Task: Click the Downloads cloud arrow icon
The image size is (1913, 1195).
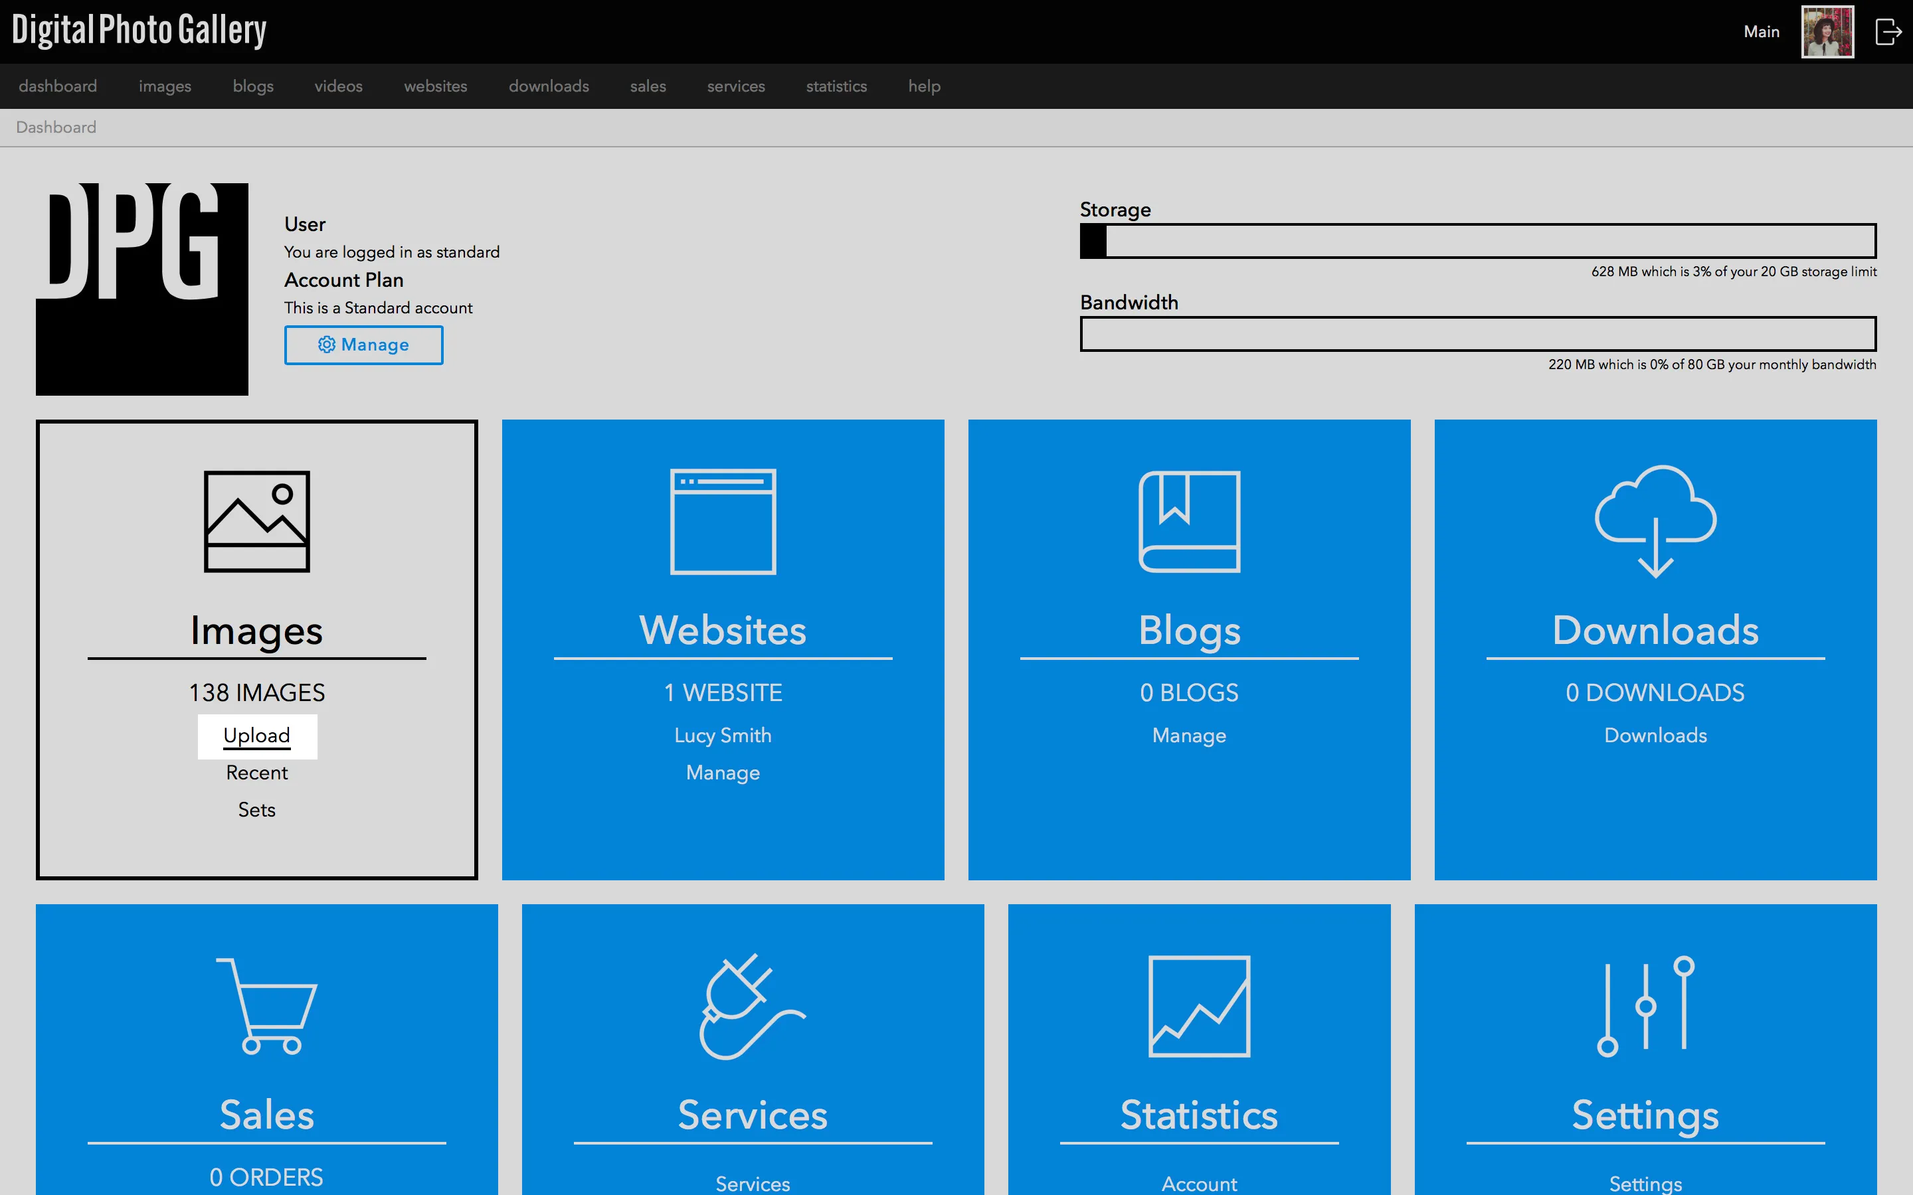Action: tap(1655, 522)
